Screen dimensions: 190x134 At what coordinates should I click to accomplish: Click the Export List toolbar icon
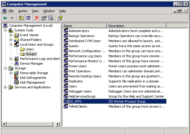point(51,18)
